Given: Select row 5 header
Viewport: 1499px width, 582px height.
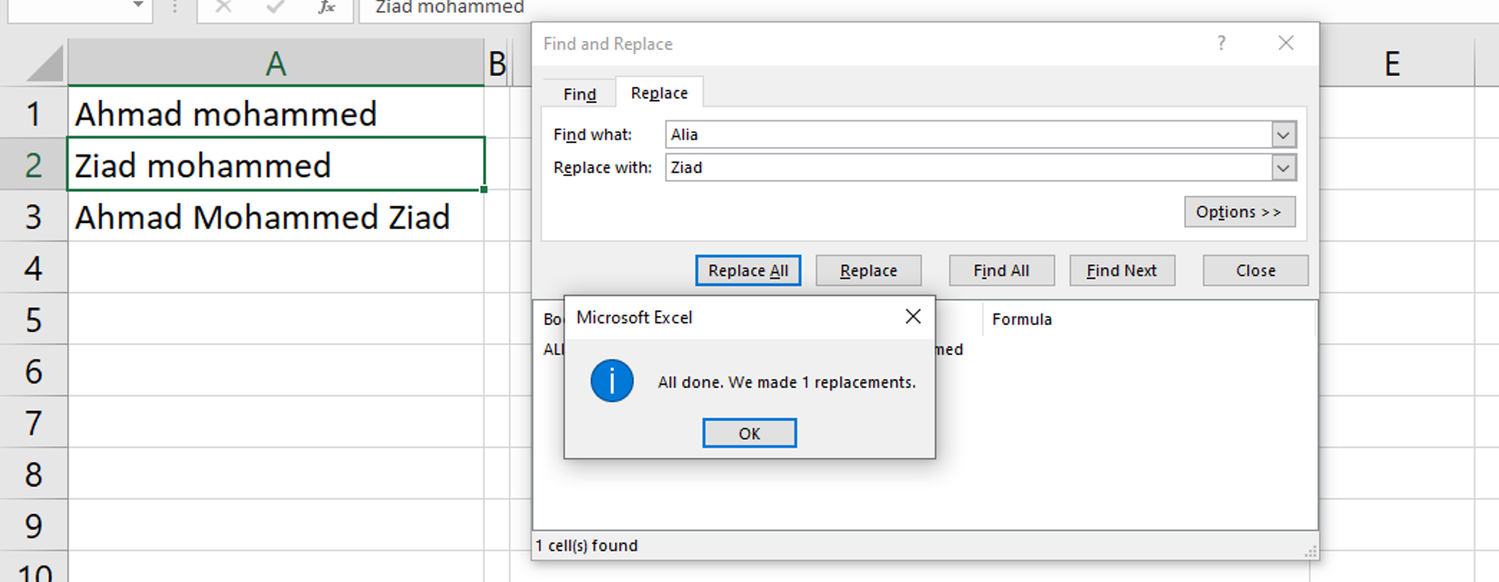Looking at the screenshot, I should 34,320.
